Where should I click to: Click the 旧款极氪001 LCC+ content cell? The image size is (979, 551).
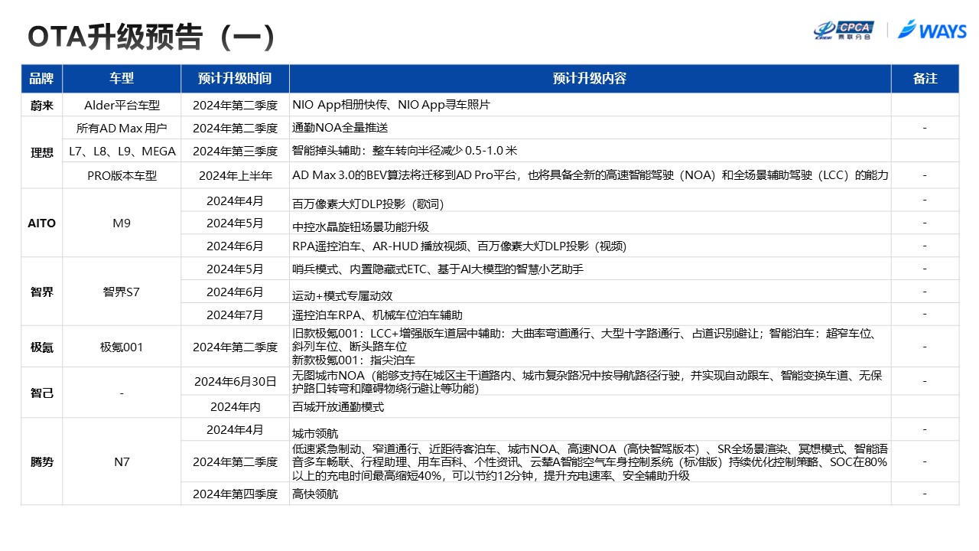tap(590, 347)
